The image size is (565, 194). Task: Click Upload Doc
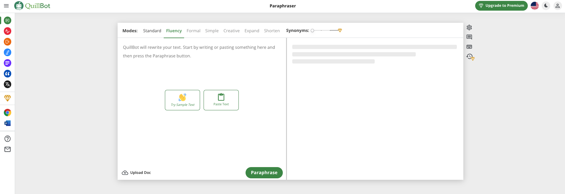pos(137,173)
